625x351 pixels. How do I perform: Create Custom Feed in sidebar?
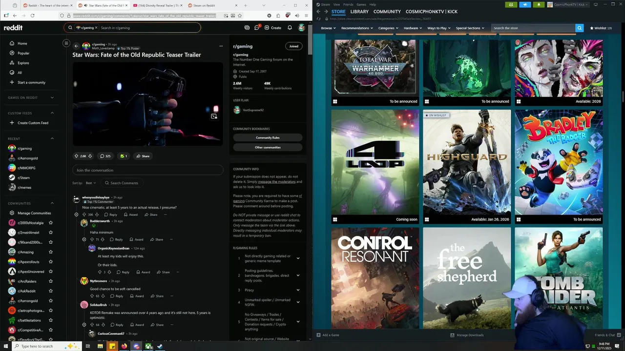[x=30, y=123]
